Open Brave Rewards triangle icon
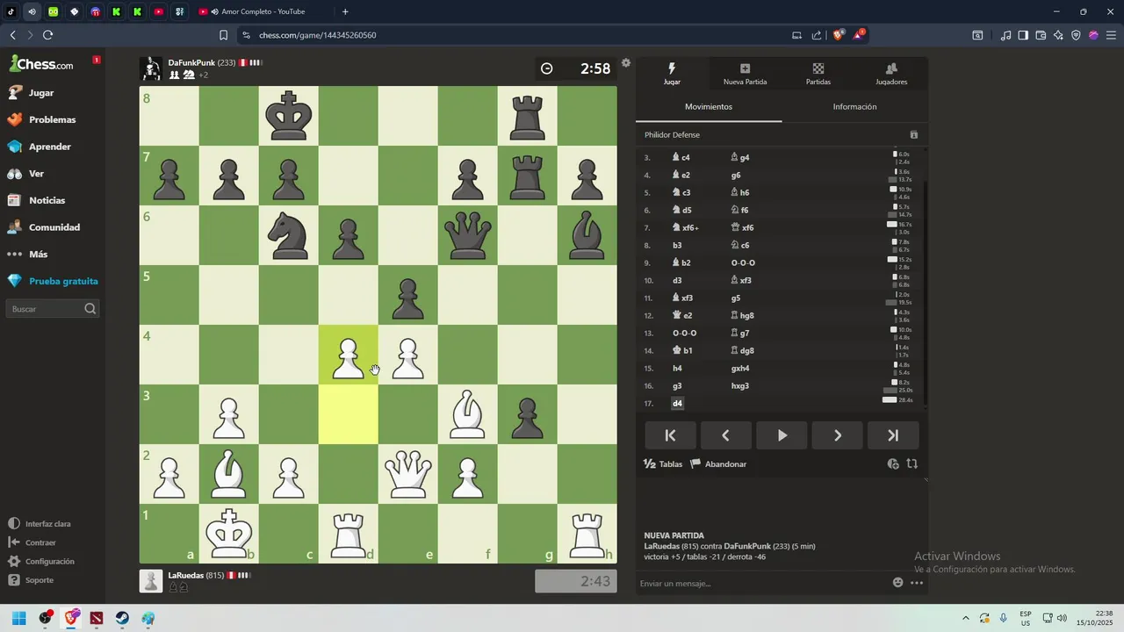 [859, 35]
